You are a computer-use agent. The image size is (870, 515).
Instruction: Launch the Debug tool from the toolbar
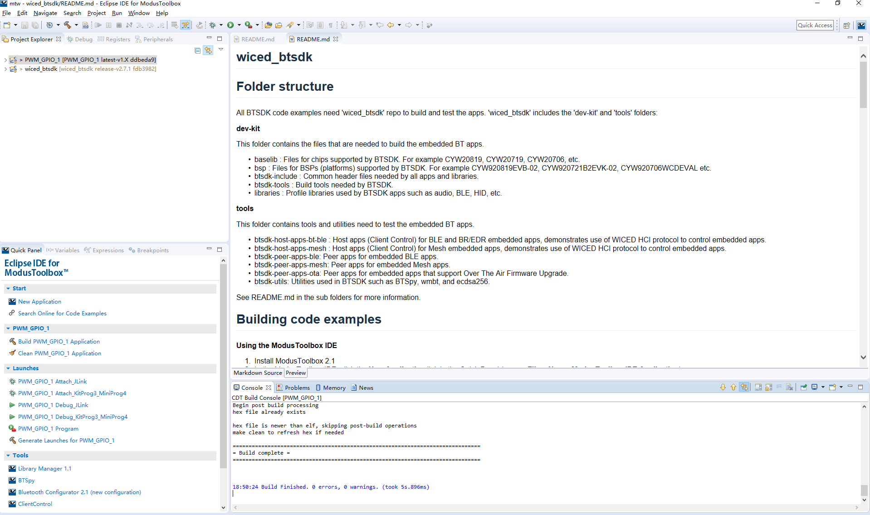coord(212,25)
